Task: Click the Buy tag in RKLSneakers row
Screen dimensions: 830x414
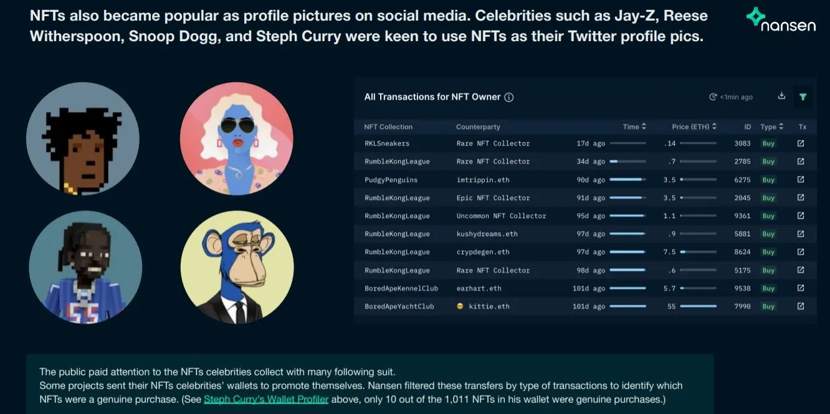Action: [768, 143]
